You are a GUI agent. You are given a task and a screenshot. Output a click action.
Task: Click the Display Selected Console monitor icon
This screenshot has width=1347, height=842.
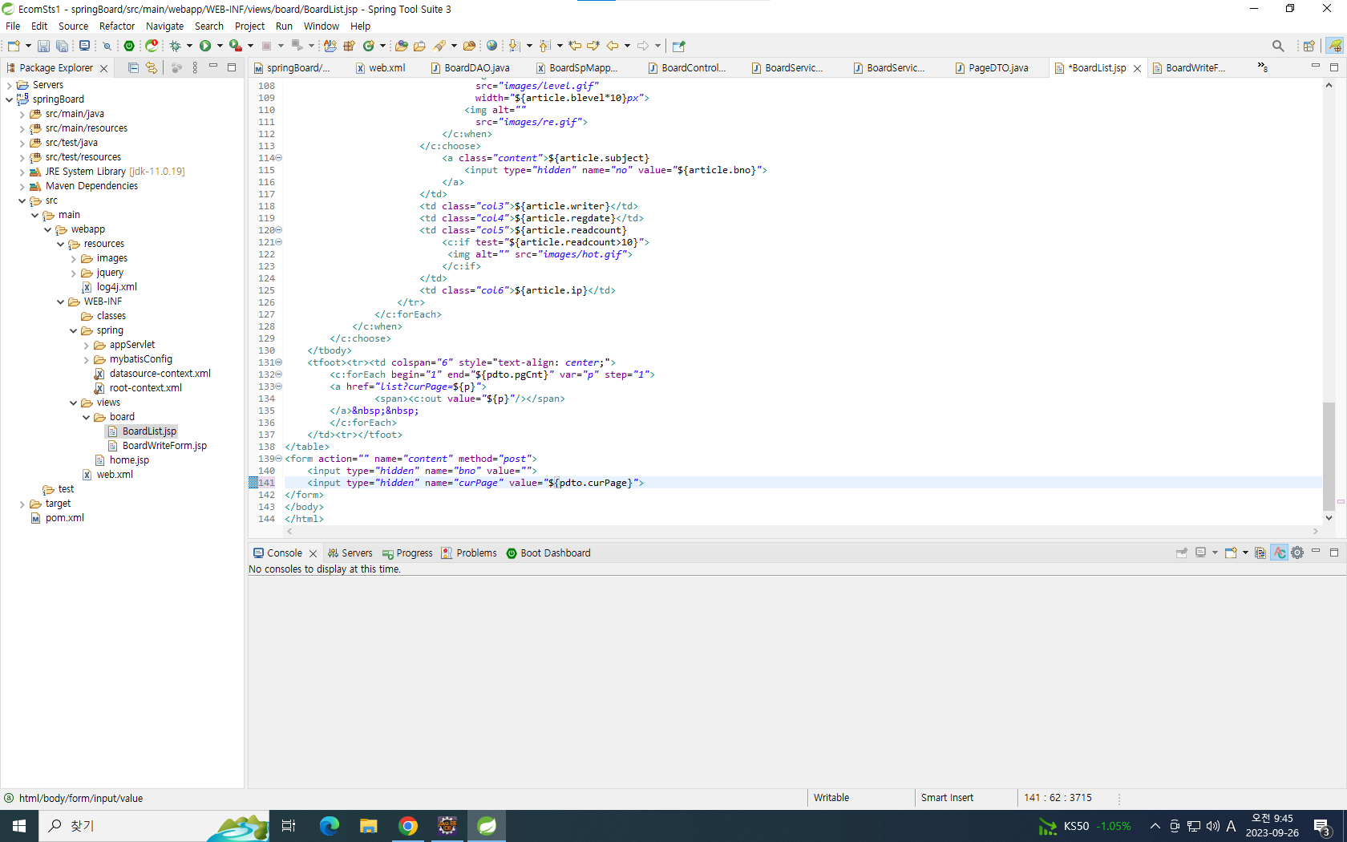(1200, 553)
